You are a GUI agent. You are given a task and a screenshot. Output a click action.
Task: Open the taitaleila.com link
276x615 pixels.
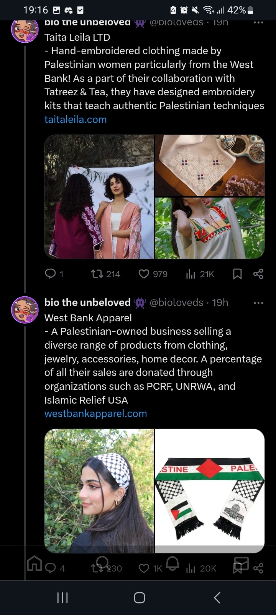(x=76, y=120)
